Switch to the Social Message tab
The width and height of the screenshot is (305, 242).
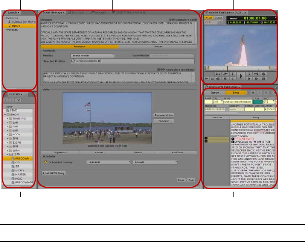point(52,12)
